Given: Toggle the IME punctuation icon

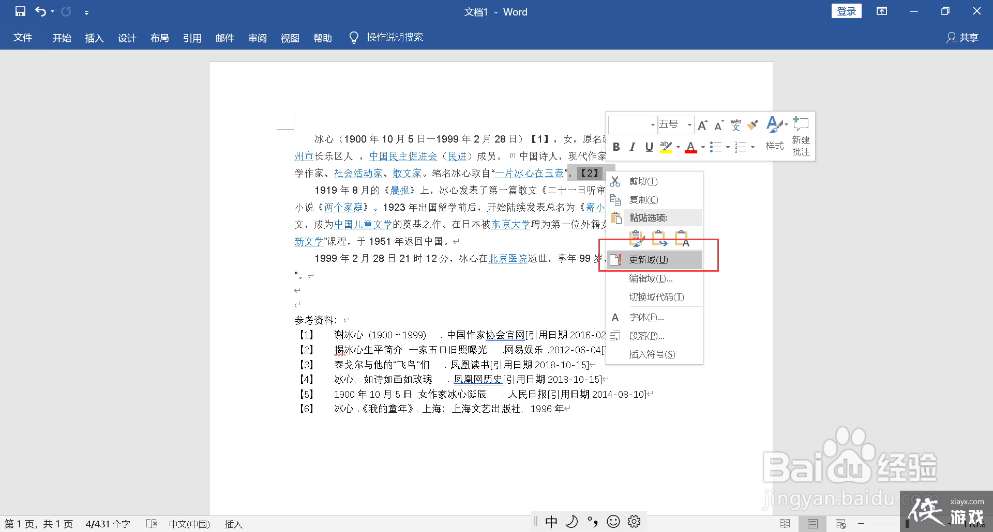Looking at the screenshot, I should pyautogui.click(x=593, y=522).
